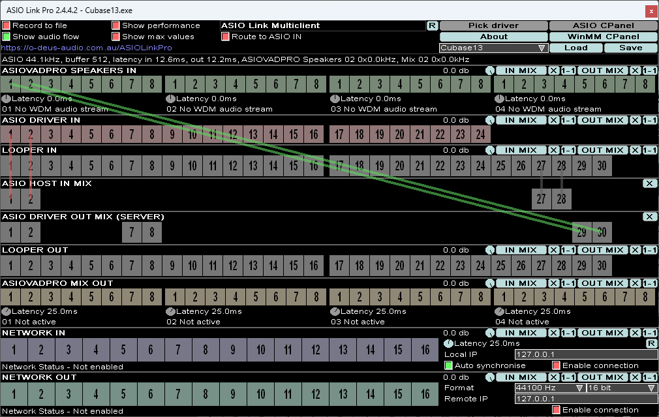The width and height of the screenshot is (659, 417).
Task: Clear ASIO Driver Out Mix Server with X
Action: click(650, 217)
